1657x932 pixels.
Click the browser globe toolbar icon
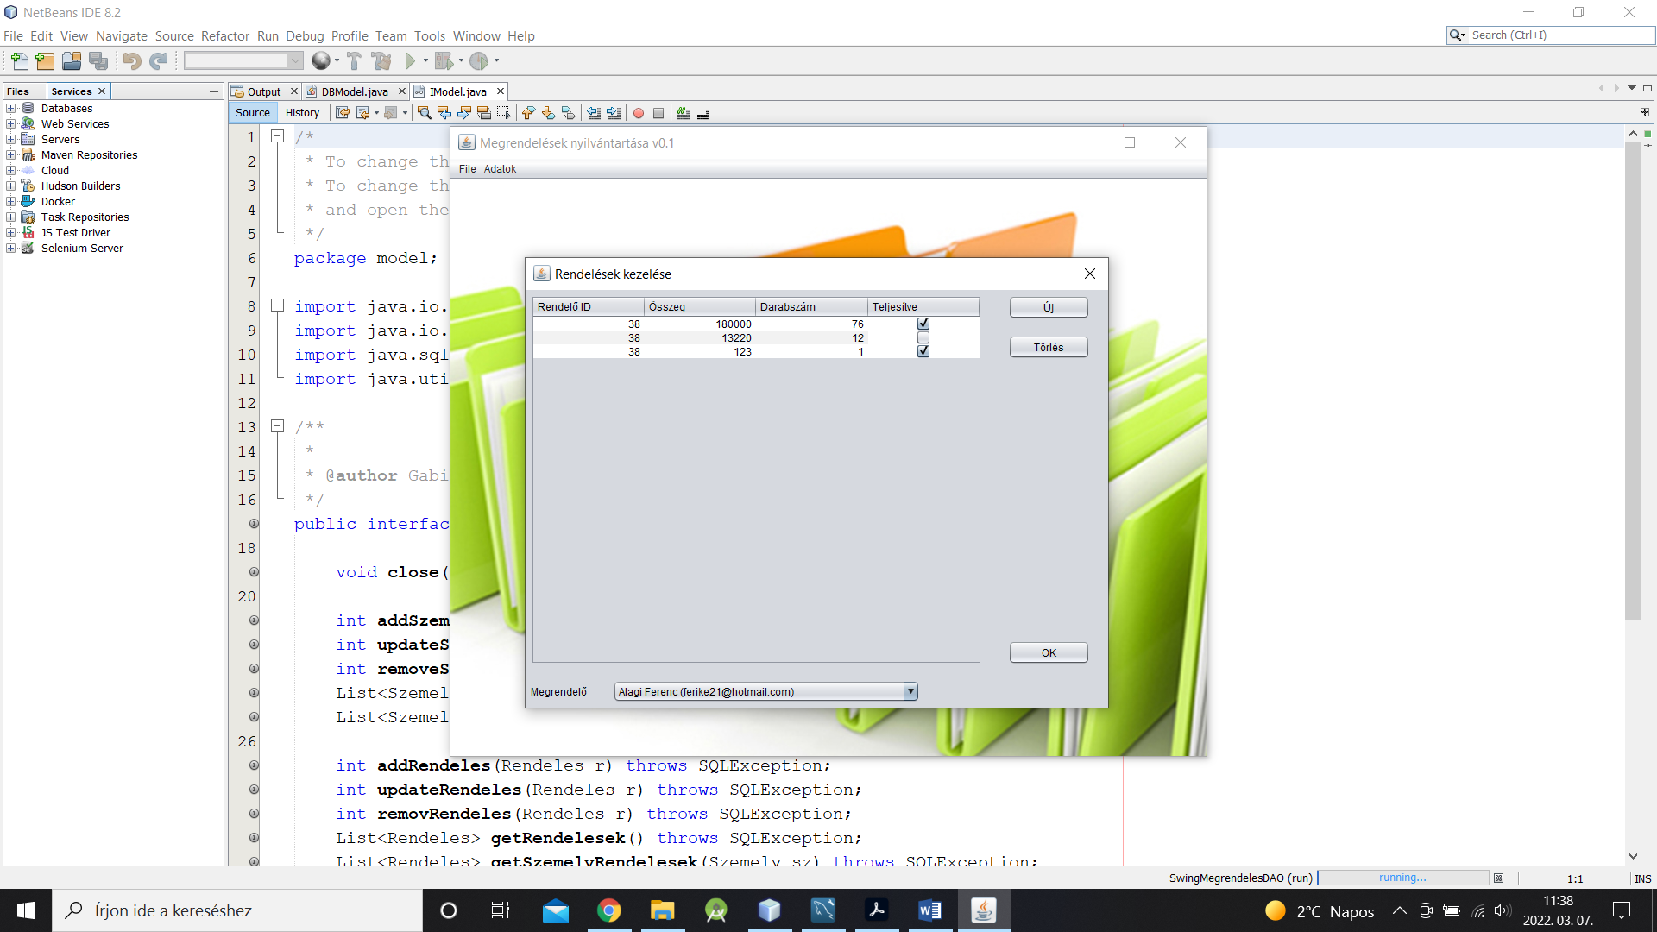(321, 60)
